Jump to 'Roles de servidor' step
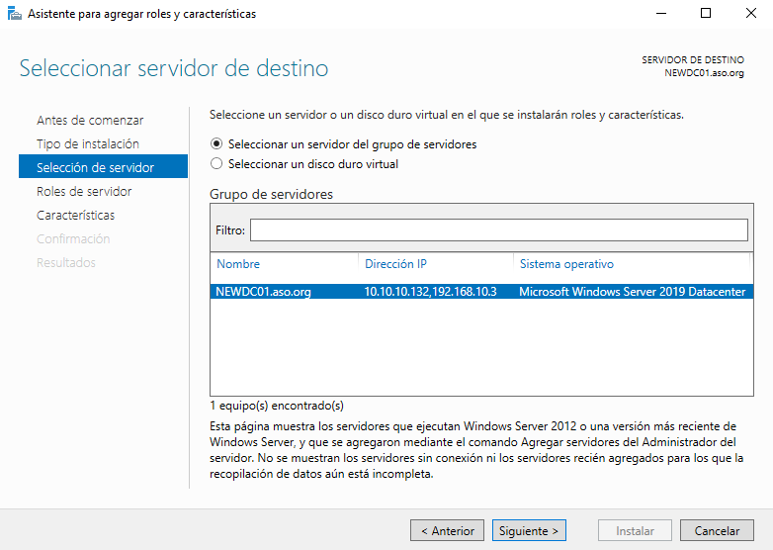This screenshot has height=550, width=773. [84, 192]
